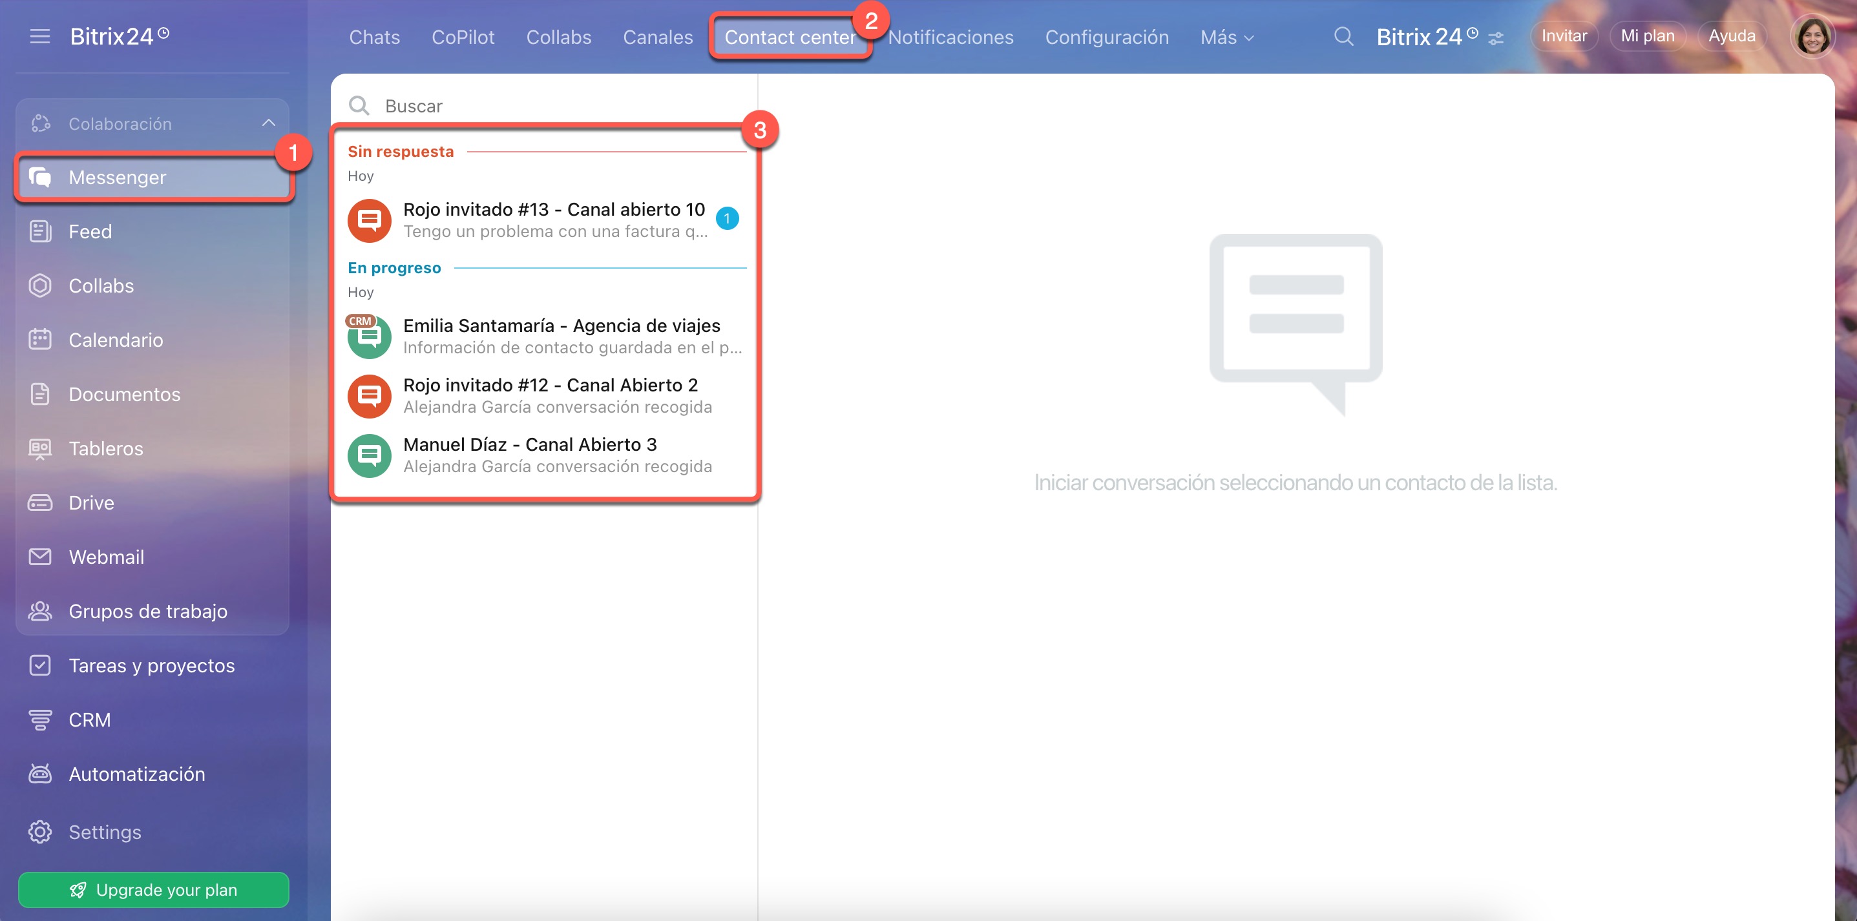Click the header search magnifier icon
The height and width of the screenshot is (921, 1857).
click(x=1343, y=36)
